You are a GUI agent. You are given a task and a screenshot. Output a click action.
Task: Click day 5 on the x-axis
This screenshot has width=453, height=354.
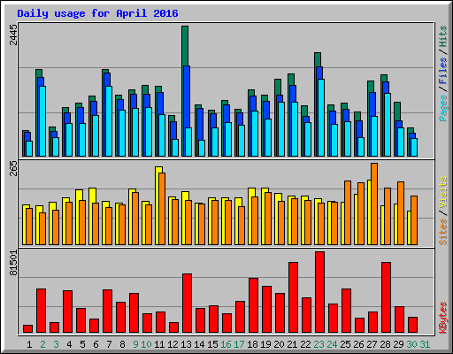82,344
